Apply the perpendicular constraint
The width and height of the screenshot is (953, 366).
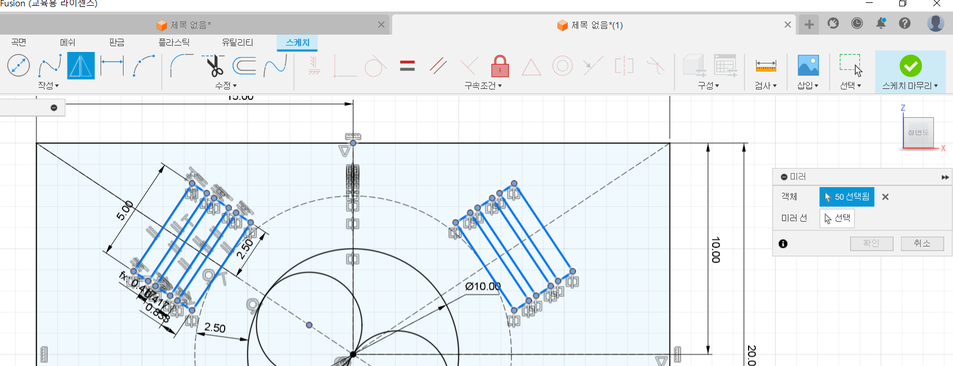345,66
